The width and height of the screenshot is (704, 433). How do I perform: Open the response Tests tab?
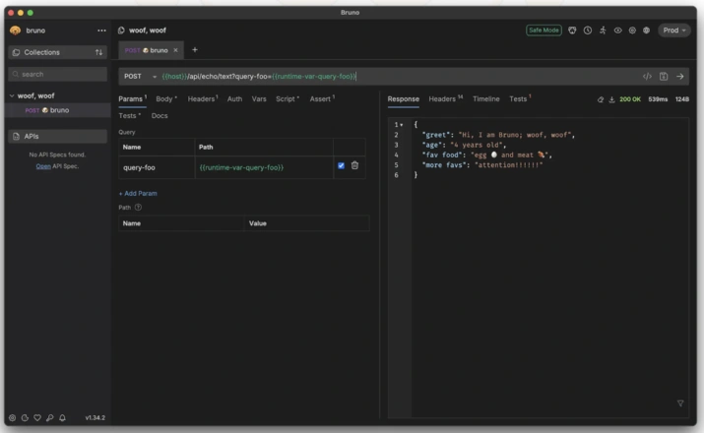pos(520,99)
